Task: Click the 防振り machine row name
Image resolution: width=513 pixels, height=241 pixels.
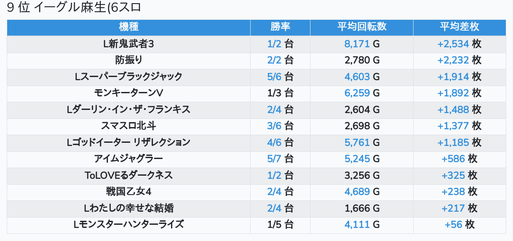Action: point(129,60)
